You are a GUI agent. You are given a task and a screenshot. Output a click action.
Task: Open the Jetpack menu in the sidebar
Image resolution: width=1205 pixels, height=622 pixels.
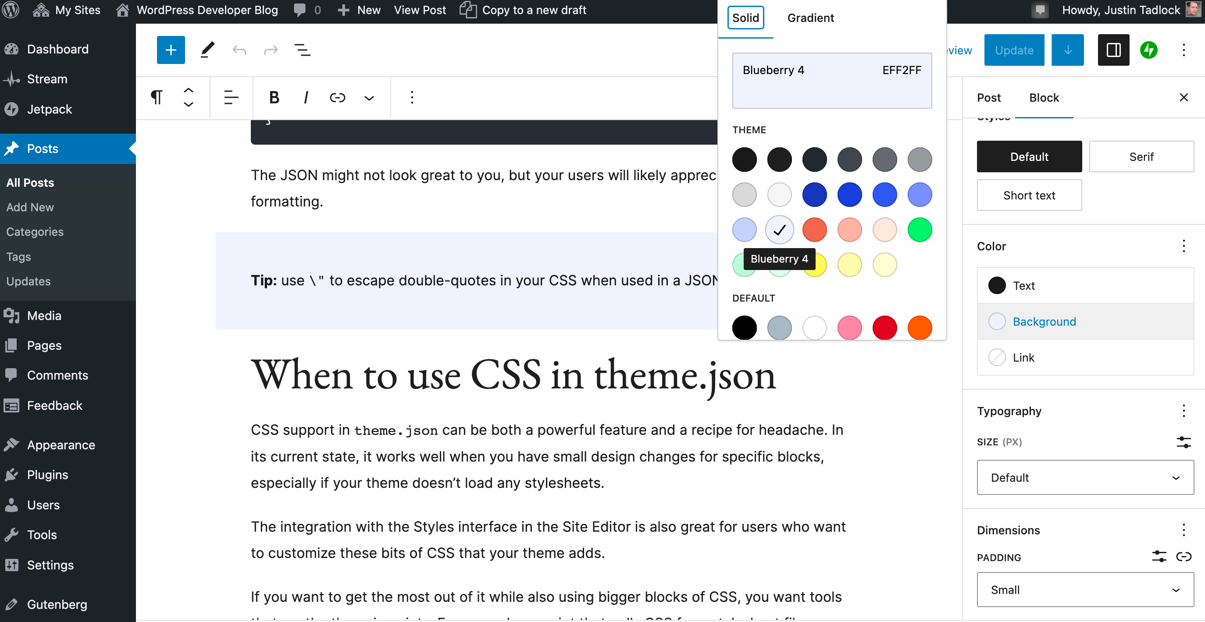[x=50, y=109]
